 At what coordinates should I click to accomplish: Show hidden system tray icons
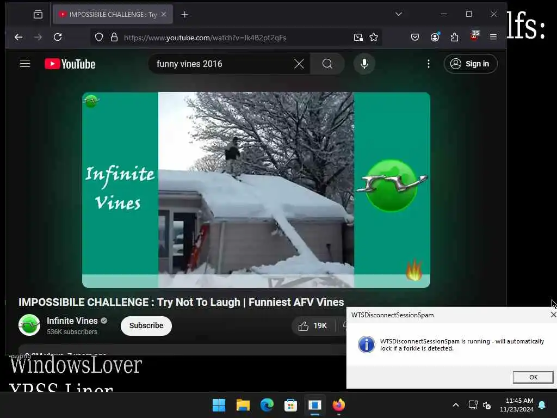point(456,405)
